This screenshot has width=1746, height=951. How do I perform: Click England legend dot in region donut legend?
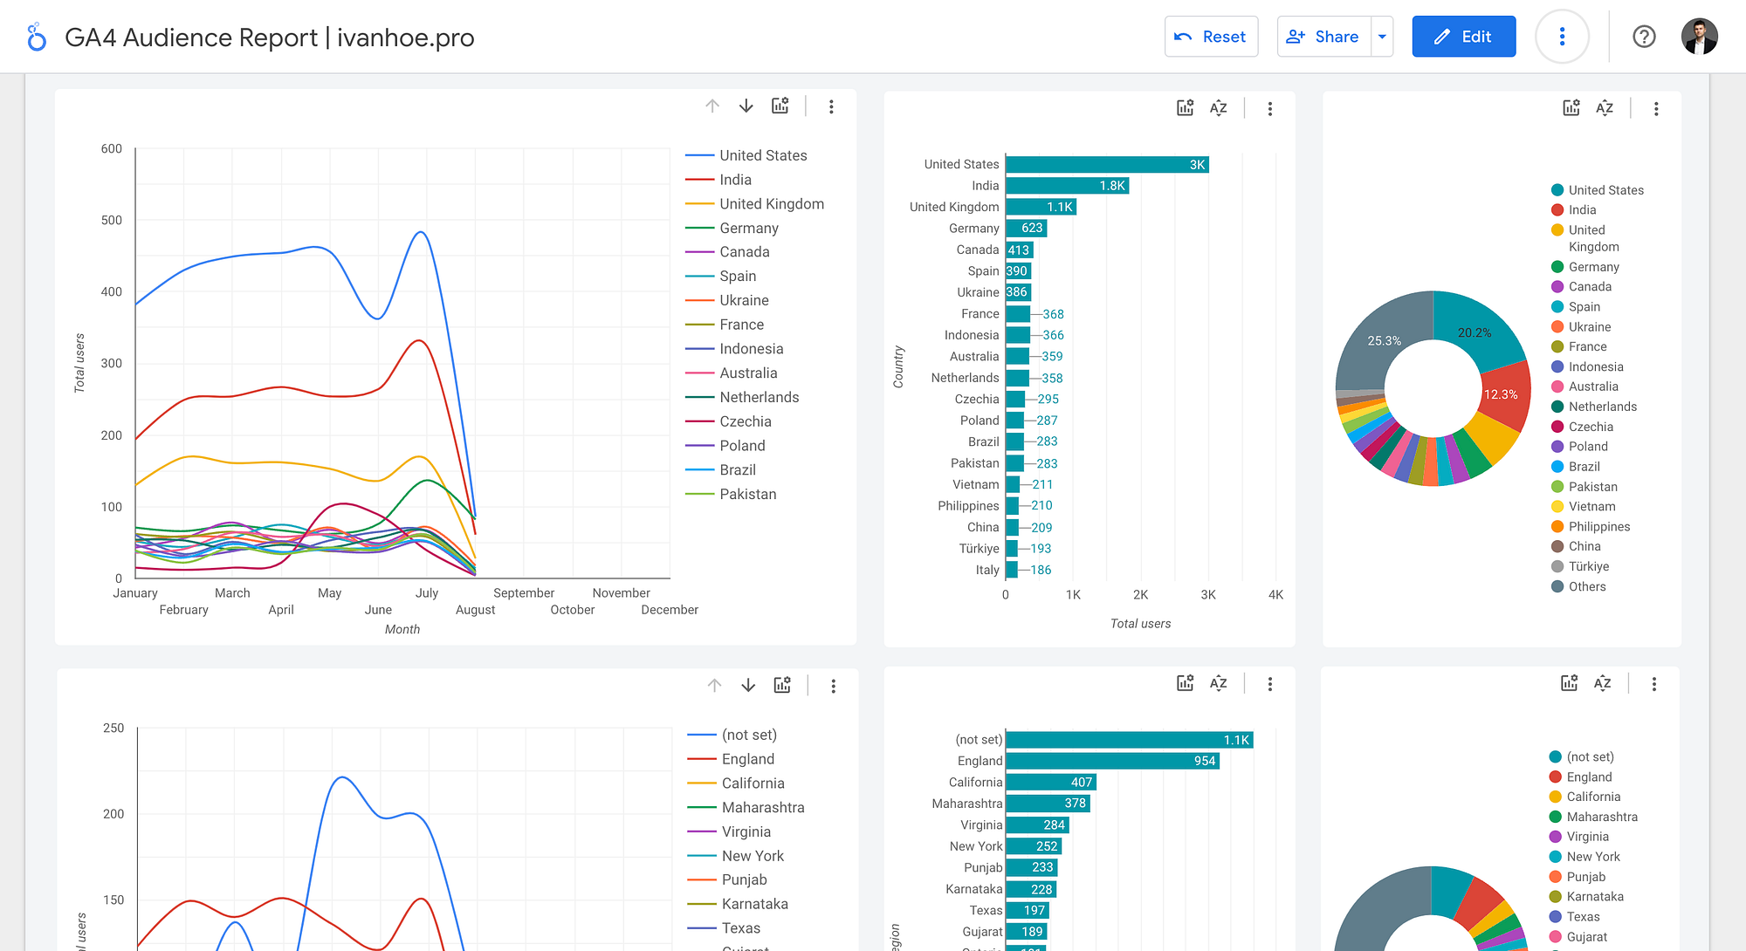coord(1556,777)
